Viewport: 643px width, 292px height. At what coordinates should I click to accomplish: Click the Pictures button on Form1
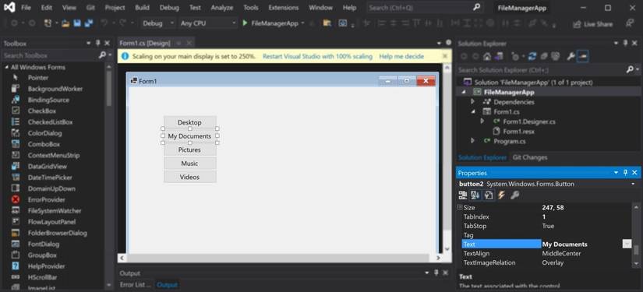190,150
